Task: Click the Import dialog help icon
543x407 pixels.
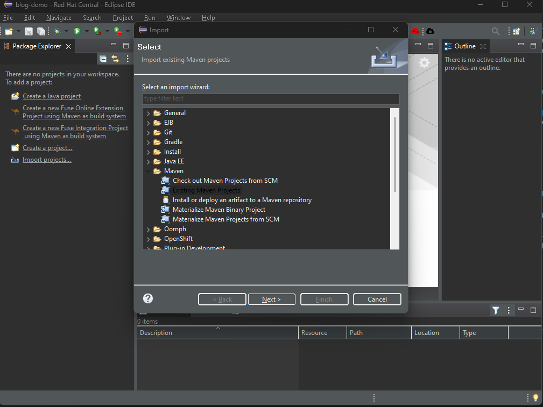Action: (148, 298)
